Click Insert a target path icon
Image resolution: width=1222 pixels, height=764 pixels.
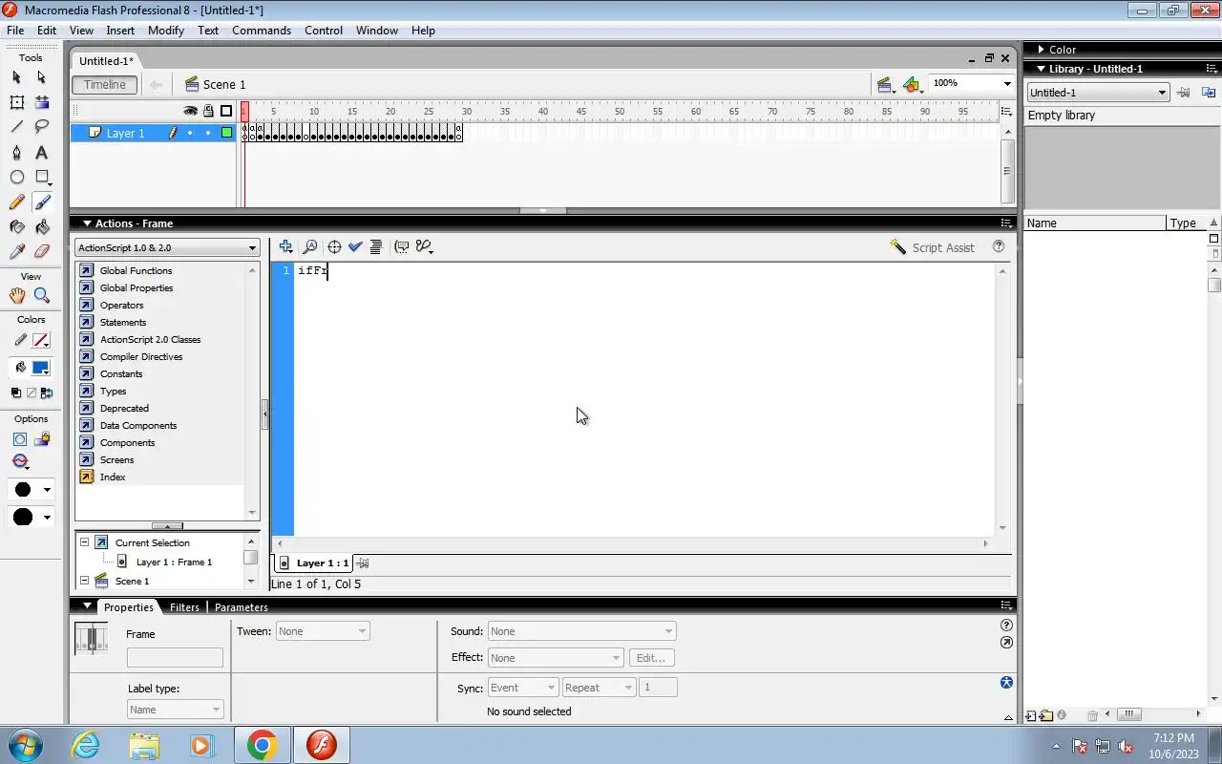334,246
